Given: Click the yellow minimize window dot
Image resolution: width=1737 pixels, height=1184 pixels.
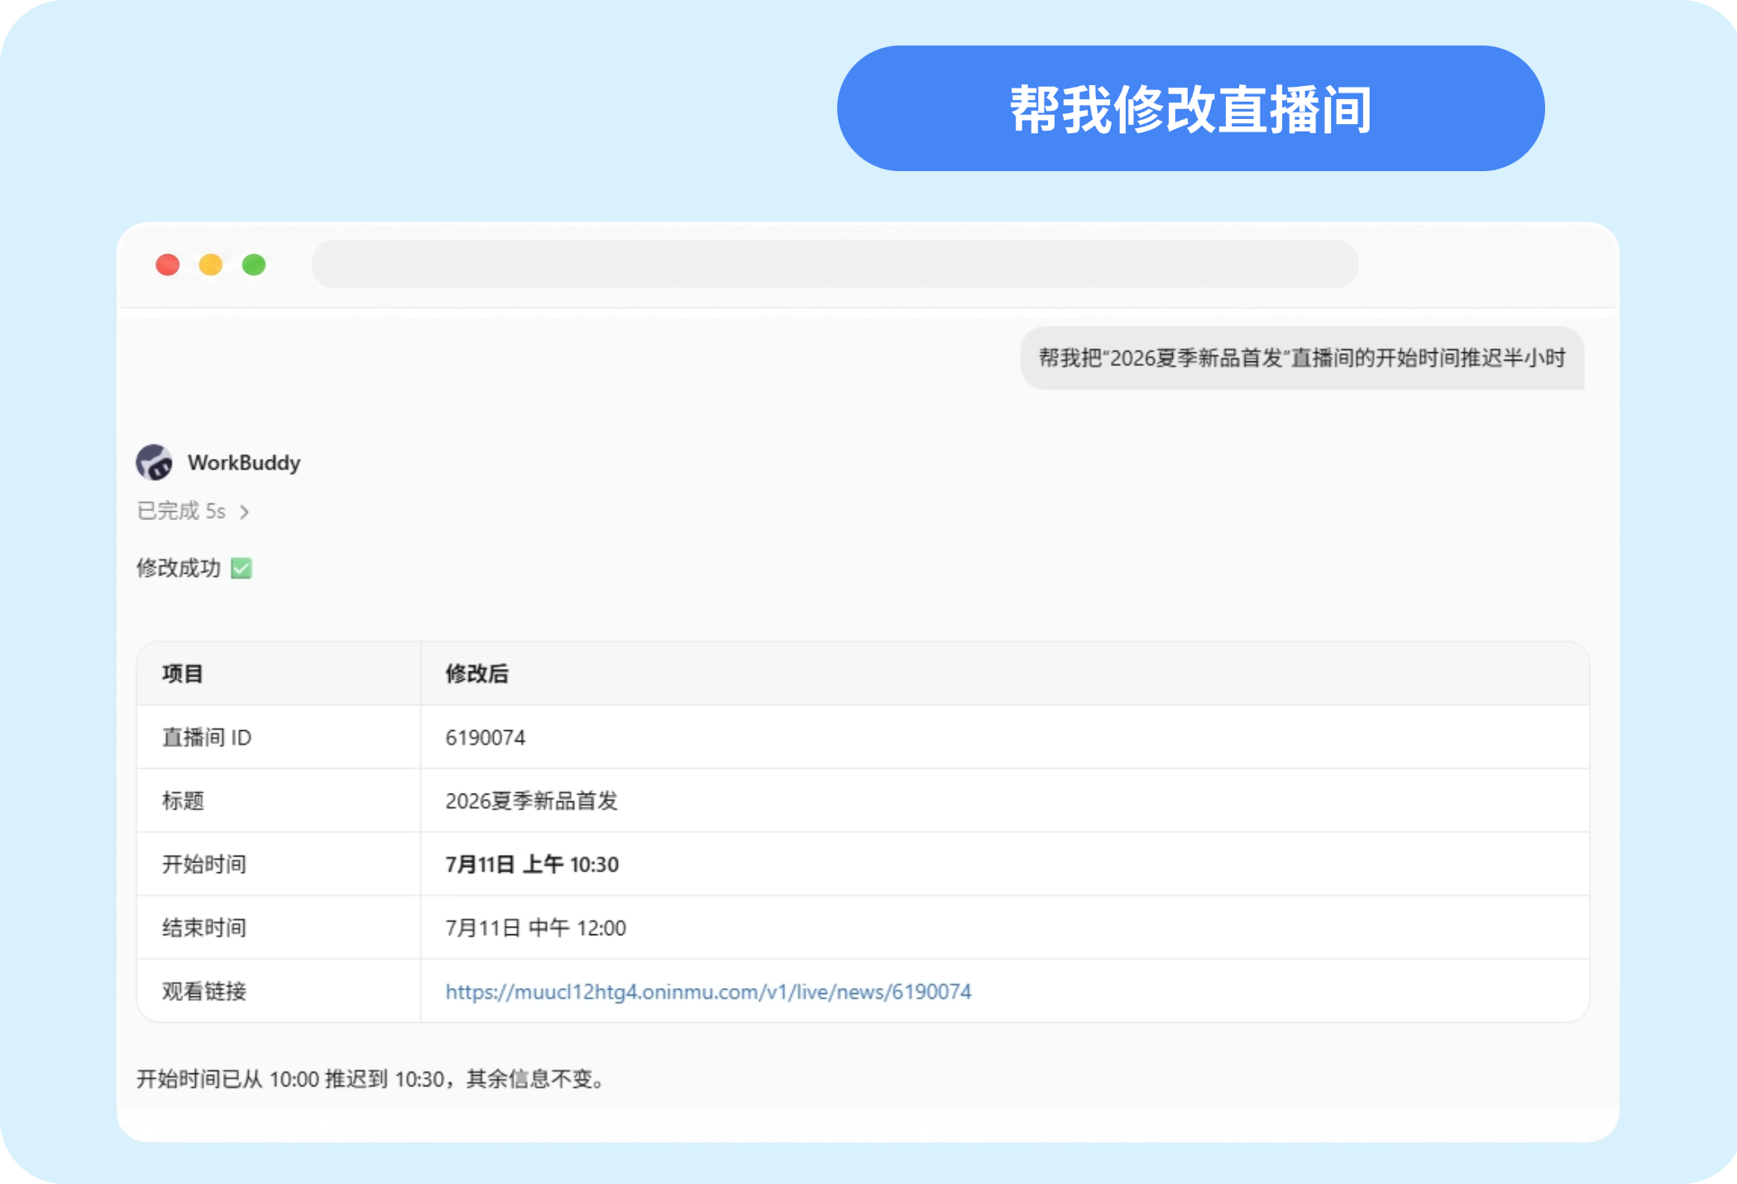Looking at the screenshot, I should (x=211, y=265).
